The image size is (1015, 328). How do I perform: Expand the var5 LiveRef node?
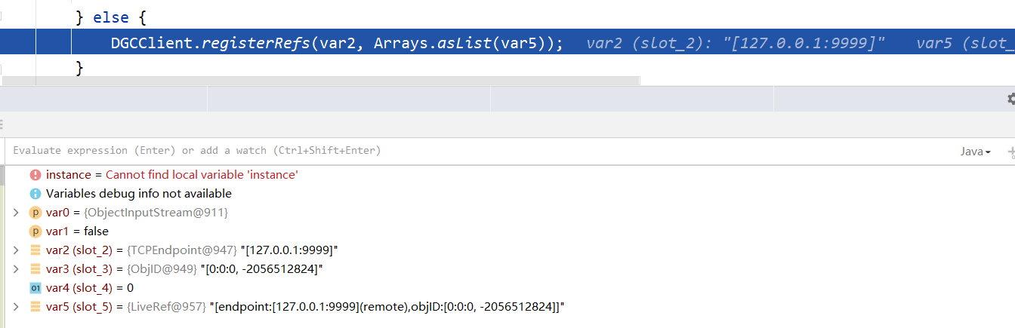coord(16,307)
